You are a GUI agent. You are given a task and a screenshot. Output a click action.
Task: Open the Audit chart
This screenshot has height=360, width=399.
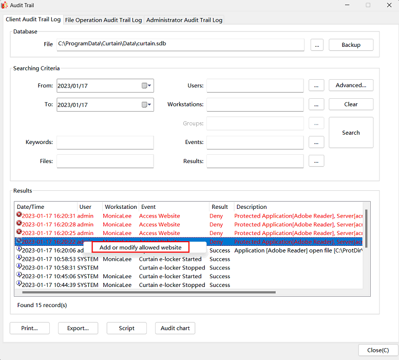coord(175,328)
